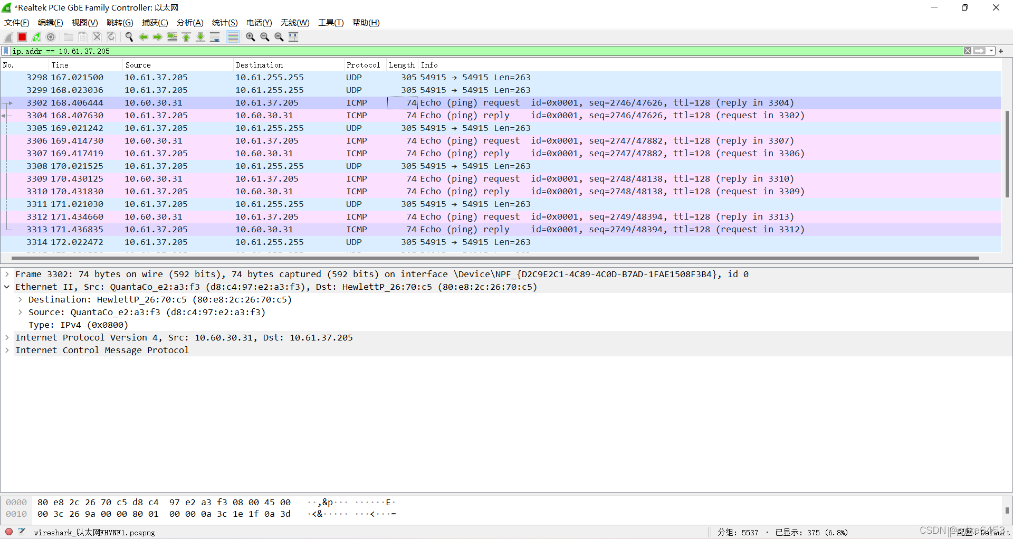Reset packet text to normal size
This screenshot has height=539, width=1013.
pos(279,37)
